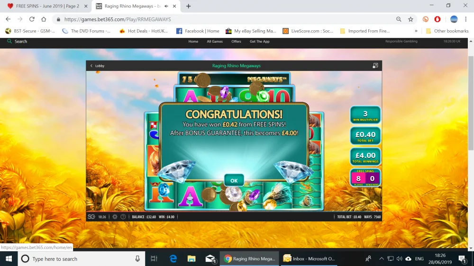Open Imported From Firefox bookmarks folder
Image resolution: width=474 pixels, height=266 pixels.
(x=365, y=31)
